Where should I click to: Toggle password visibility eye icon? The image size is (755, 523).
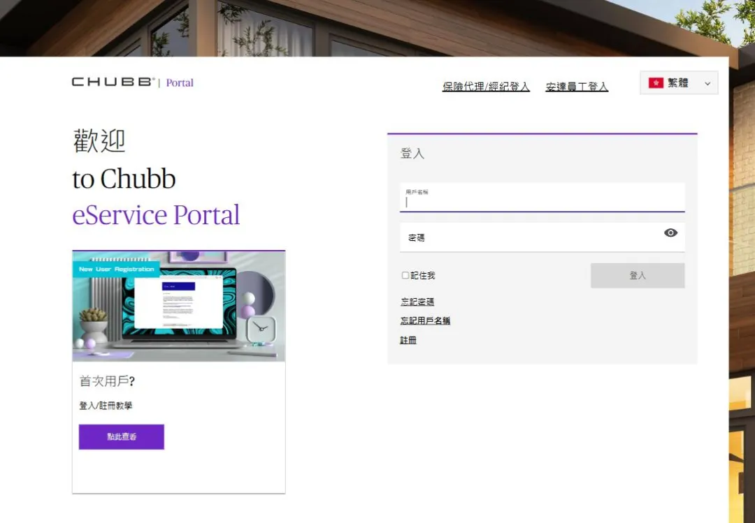tap(670, 233)
